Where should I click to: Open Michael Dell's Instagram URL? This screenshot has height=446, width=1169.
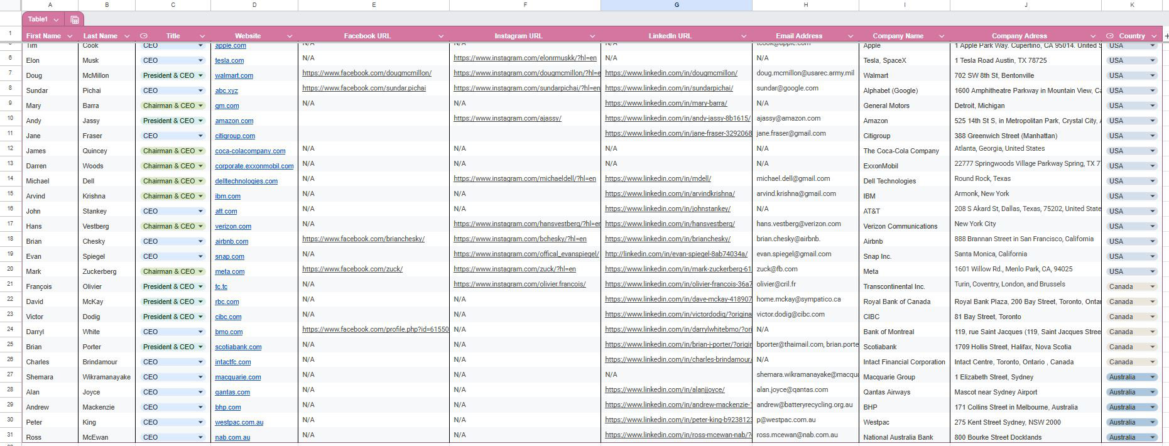tap(525, 178)
